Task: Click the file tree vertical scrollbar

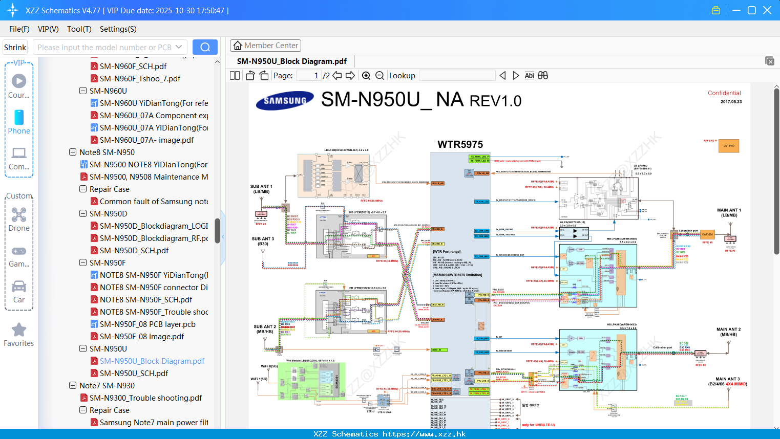Action: (x=217, y=230)
